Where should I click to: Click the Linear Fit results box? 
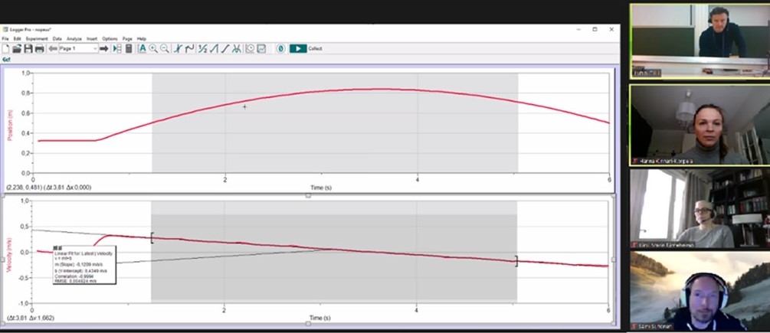pos(83,263)
